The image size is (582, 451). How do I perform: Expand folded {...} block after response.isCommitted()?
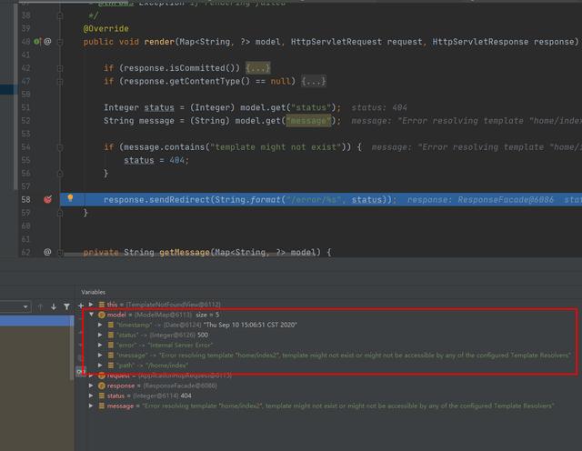[x=258, y=68]
